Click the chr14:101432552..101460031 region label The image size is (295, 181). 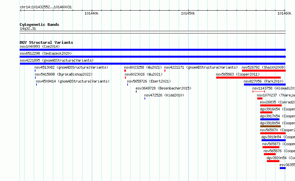pos(46,7)
